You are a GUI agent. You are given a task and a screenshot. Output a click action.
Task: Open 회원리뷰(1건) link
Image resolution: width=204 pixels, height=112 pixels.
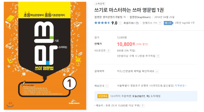coord(131,23)
